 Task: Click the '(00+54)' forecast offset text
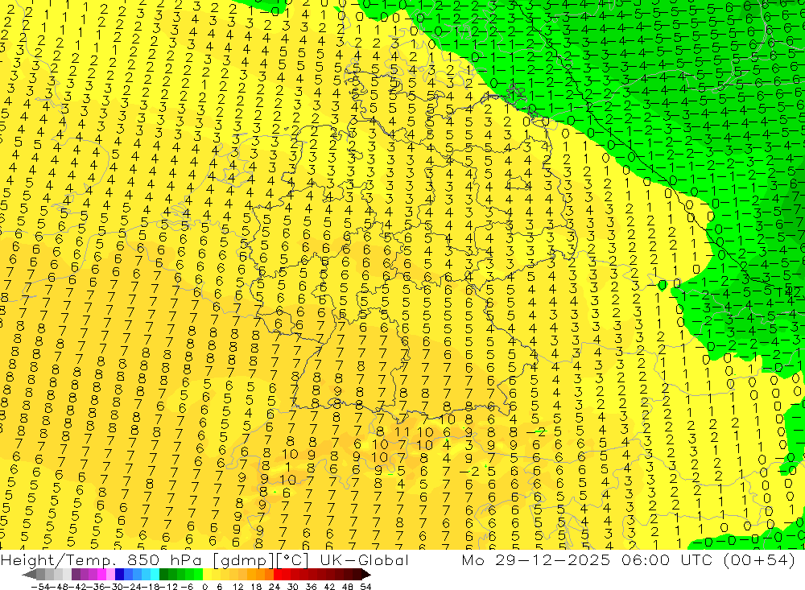tap(760, 559)
